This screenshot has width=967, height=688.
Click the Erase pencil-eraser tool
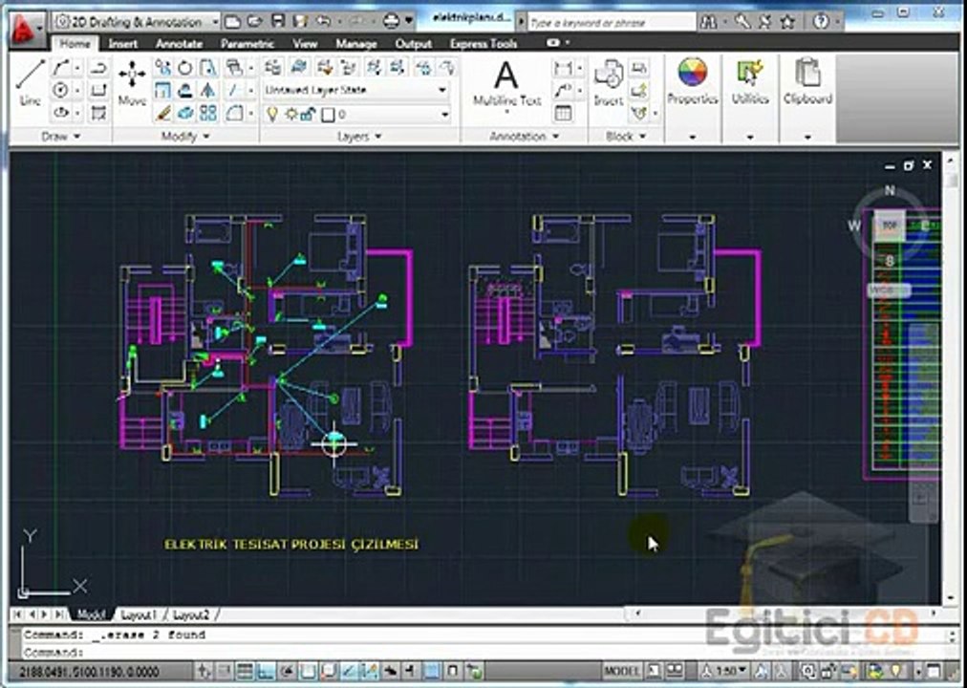(162, 113)
